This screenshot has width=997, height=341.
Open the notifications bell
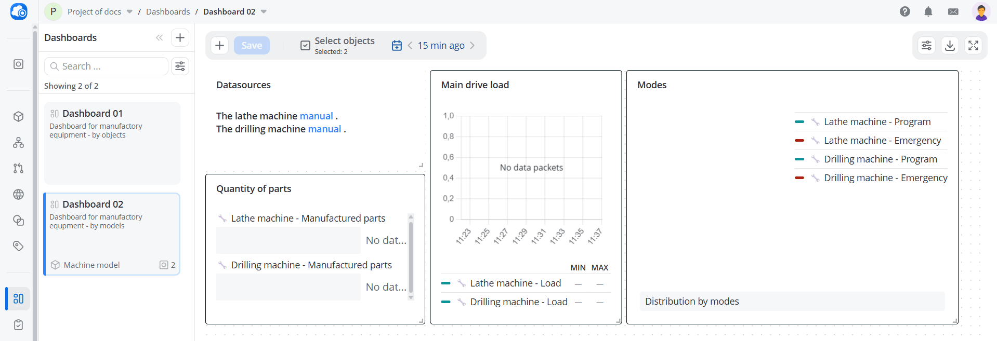tap(928, 11)
